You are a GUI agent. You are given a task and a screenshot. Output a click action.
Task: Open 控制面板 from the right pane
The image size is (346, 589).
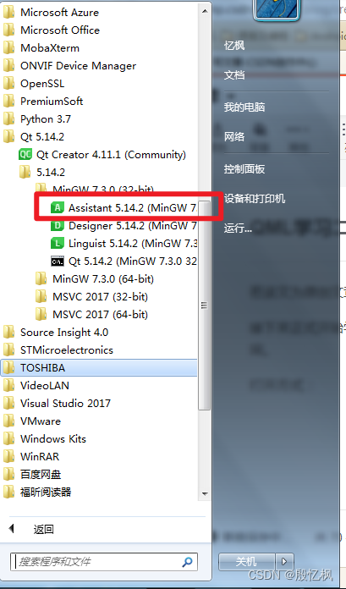pyautogui.click(x=244, y=169)
